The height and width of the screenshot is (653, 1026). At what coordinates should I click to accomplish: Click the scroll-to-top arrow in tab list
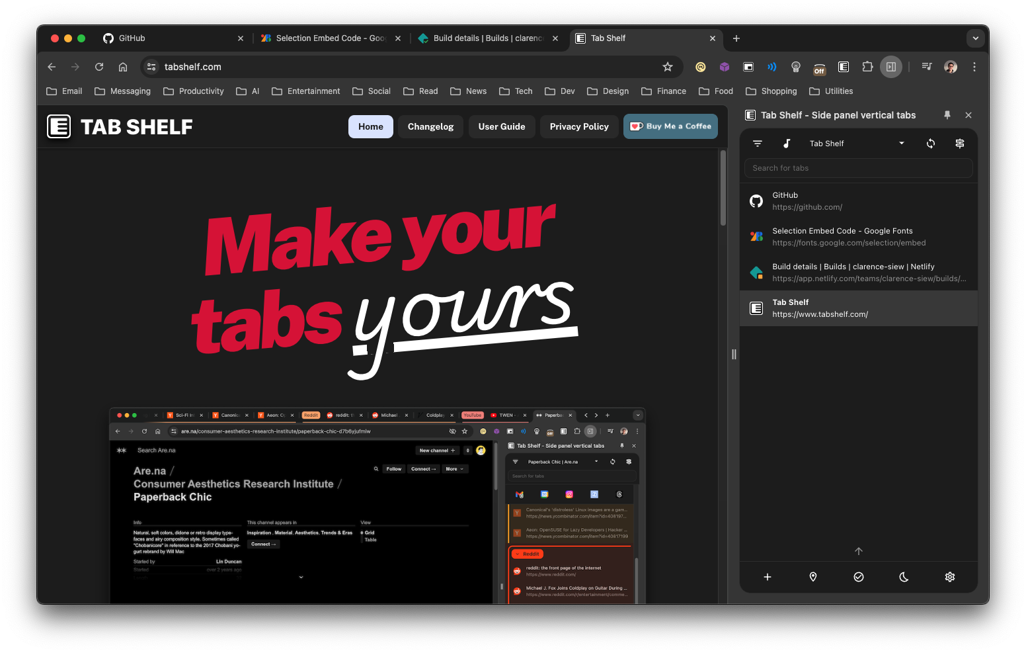click(x=859, y=551)
